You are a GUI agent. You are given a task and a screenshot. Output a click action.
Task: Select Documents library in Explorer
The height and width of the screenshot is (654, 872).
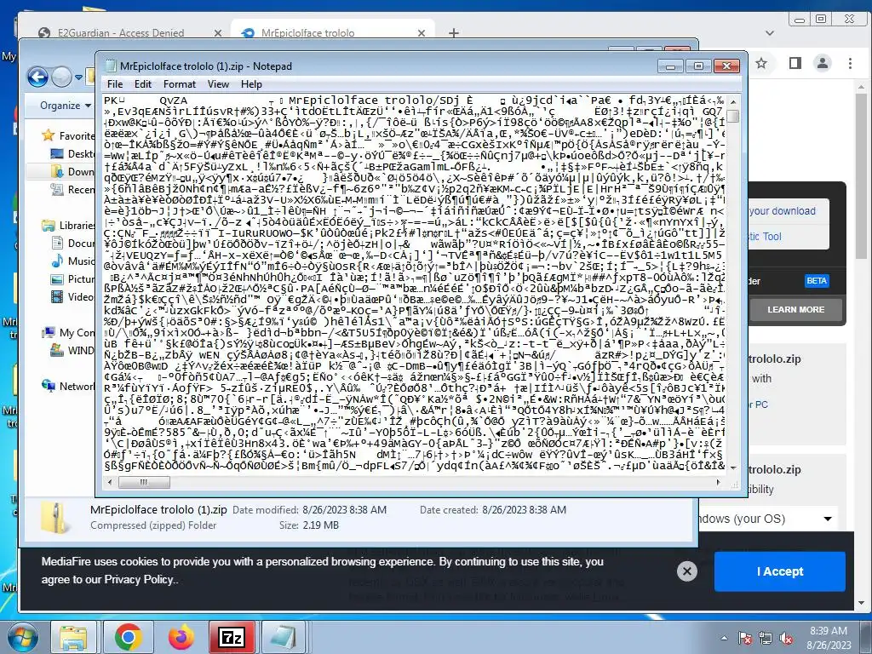tap(73, 243)
